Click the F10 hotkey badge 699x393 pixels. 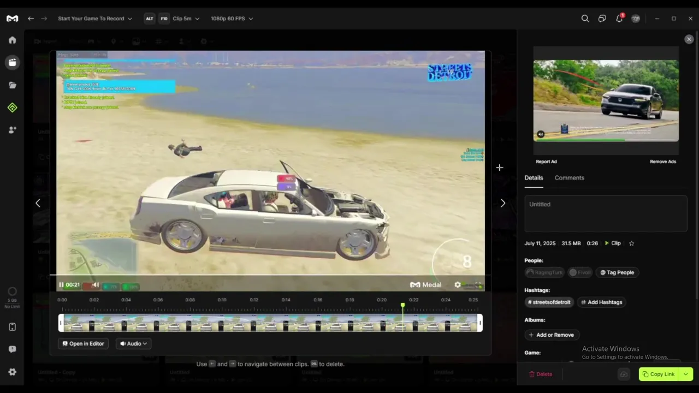point(164,19)
